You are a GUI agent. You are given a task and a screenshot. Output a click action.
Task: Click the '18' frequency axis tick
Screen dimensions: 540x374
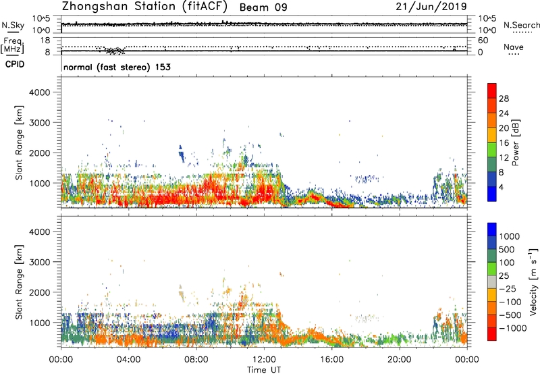[x=45, y=41]
